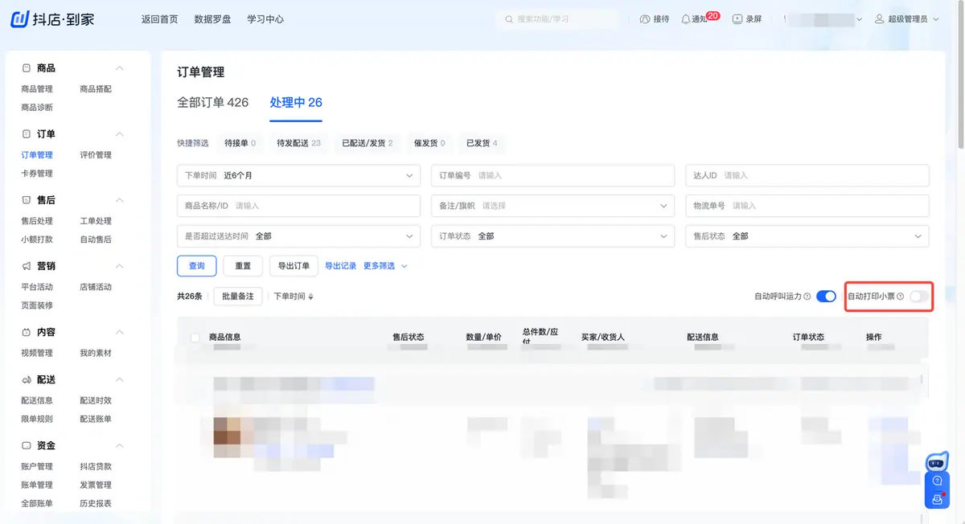The image size is (965, 524).
Task: Open the 是否超过送达时间 dropdown
Action: [298, 236]
